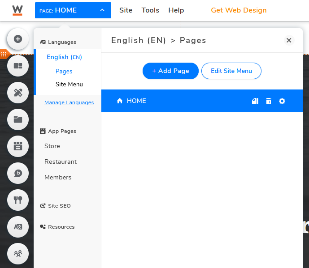Image resolution: width=309 pixels, height=268 pixels.
Task: Click the Edit Site Menu button
Action: (x=231, y=71)
